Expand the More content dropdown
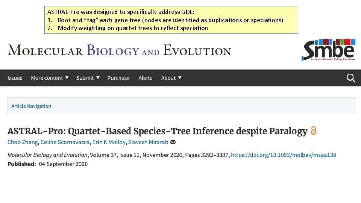The image size is (361, 203). pyautogui.click(x=50, y=78)
